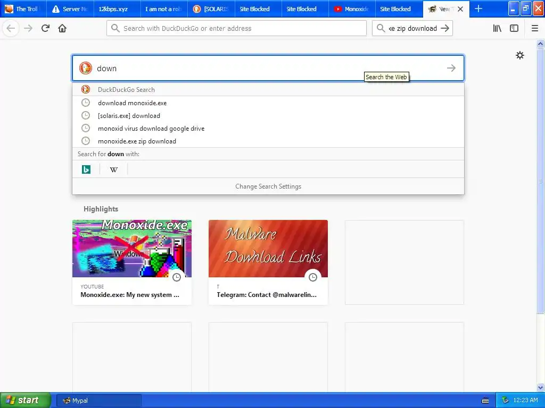
Task: Click the toolbar search bar magnifier icon
Action: 381,29
